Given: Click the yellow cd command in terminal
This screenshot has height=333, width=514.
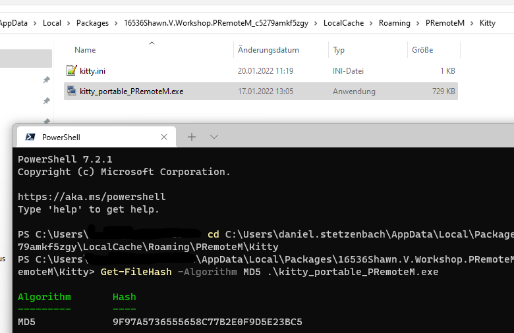Looking at the screenshot, I should click(214, 234).
